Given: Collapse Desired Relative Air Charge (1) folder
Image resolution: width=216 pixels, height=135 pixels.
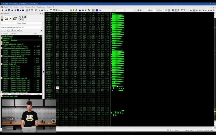Looking at the screenshot, I should [2, 44].
